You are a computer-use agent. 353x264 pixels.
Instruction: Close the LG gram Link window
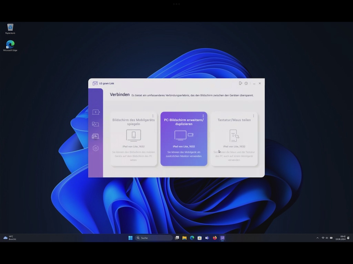point(260,83)
